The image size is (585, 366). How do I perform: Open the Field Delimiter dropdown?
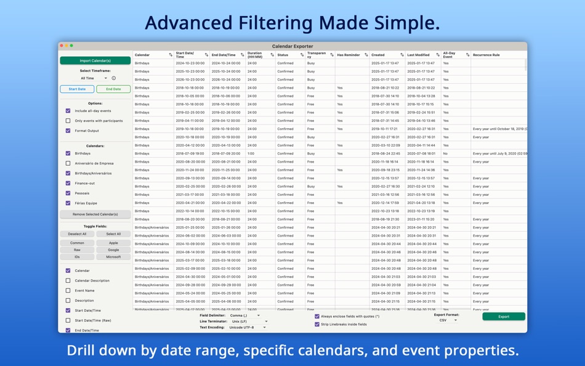coord(244,315)
